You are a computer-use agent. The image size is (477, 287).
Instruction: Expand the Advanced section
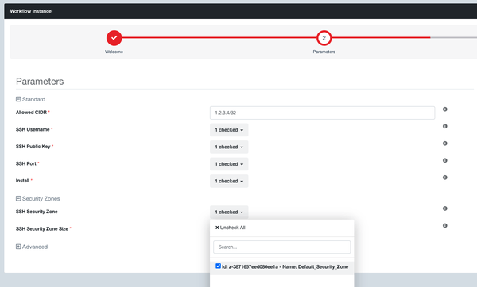[x=18, y=247]
